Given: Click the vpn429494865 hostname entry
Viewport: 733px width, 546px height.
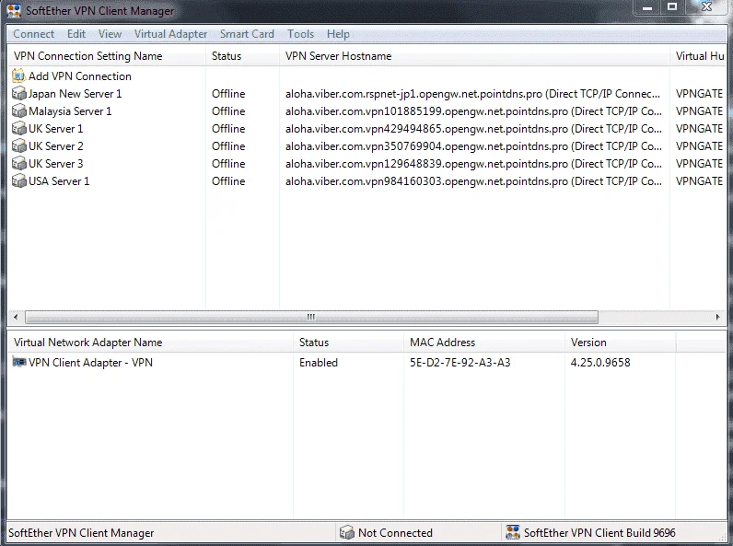Looking at the screenshot, I should pos(473,129).
